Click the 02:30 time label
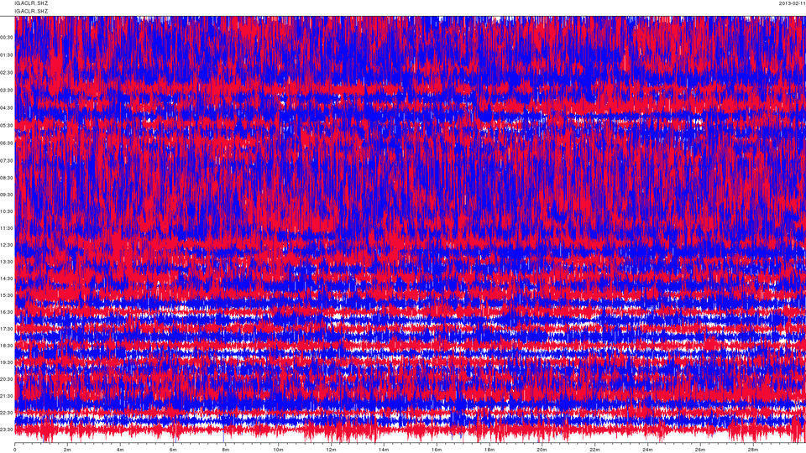The width and height of the screenshot is (806, 453). point(7,73)
